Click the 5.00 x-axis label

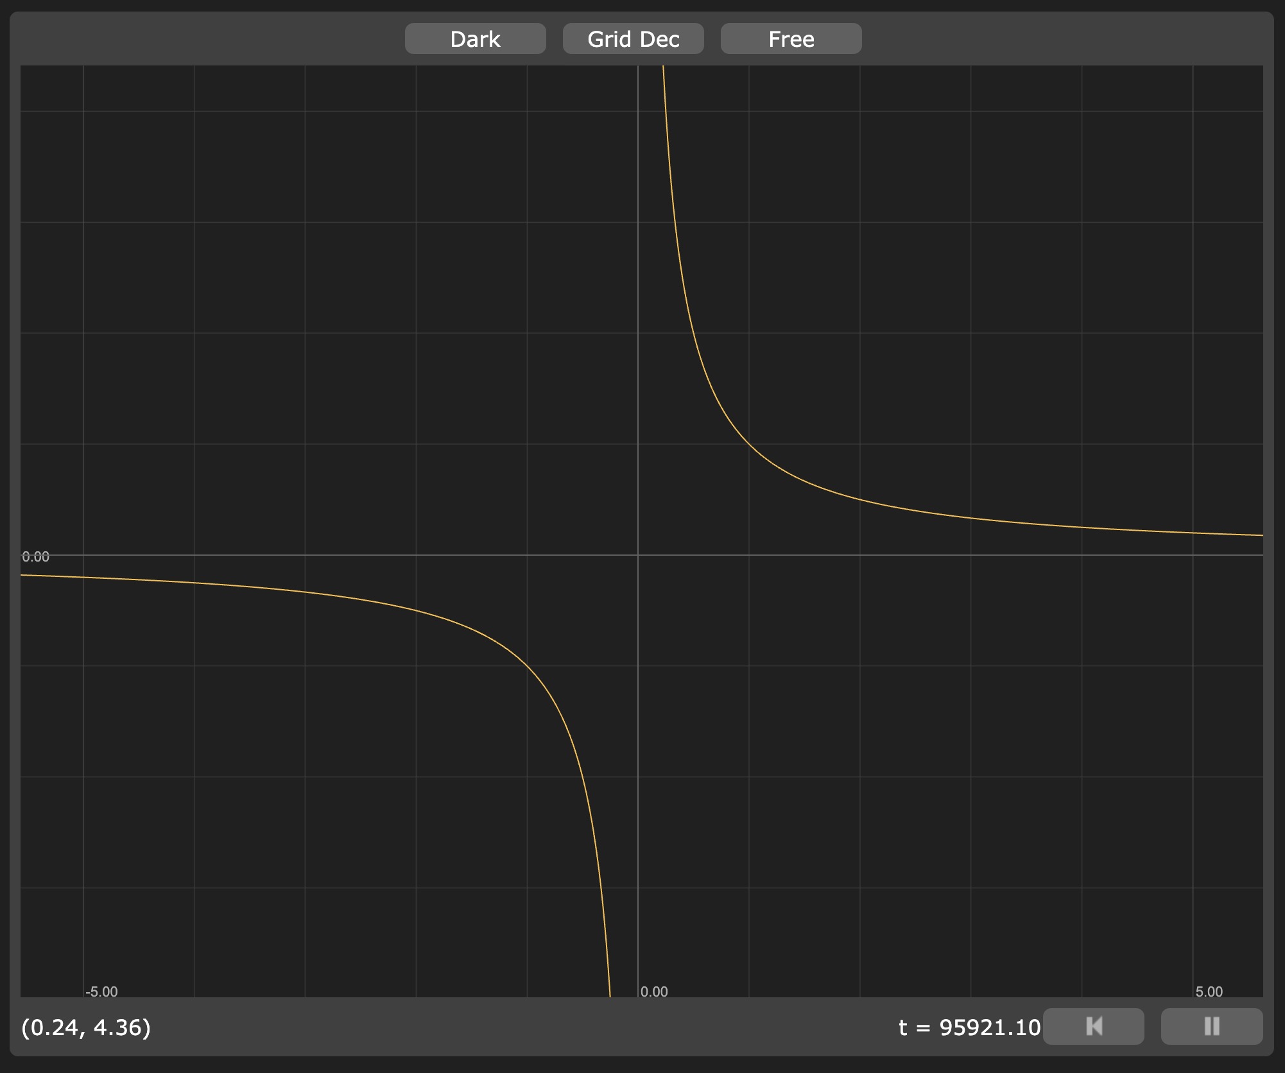1209,991
